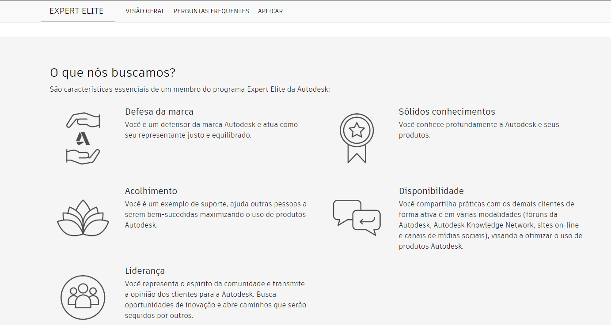Click the "Você conhece profundamente a Autodesk" paragraph

(479, 130)
